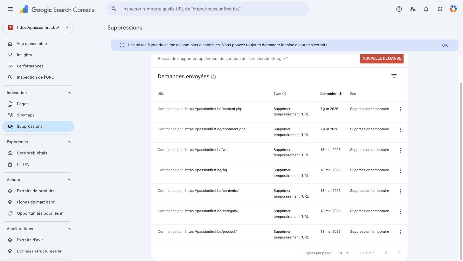
Task: Open the rows per page dropdown
Action: [343, 253]
